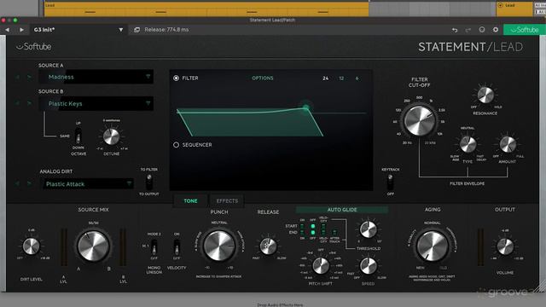Click the green Softube button
This screenshot has width=546, height=307.
[x=524, y=30]
